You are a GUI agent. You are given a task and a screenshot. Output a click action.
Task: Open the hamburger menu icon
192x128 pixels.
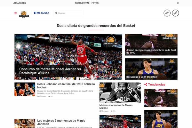16,13
